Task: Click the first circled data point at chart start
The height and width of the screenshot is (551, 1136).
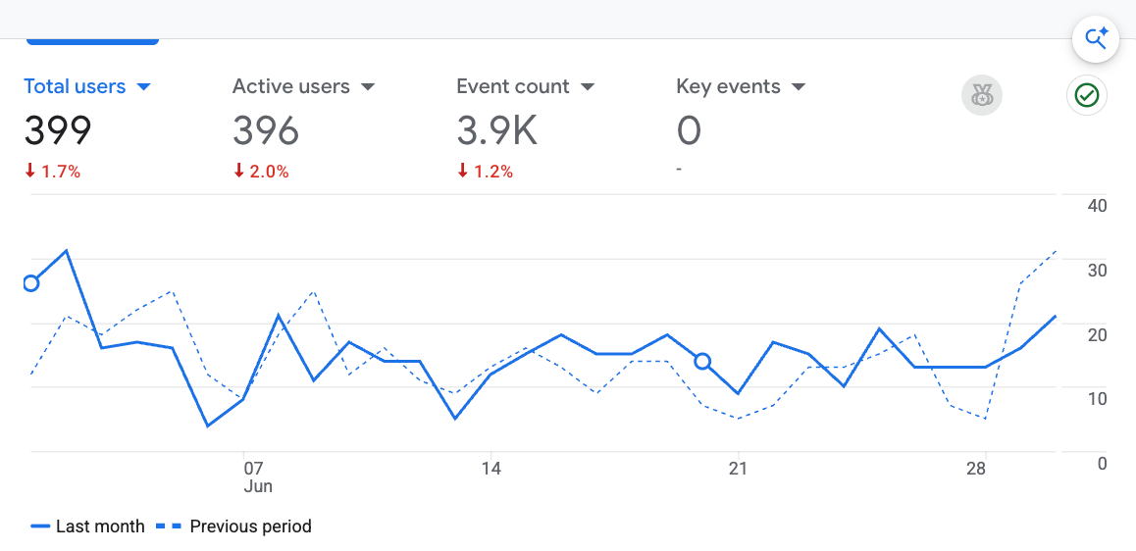Action: 30,283
